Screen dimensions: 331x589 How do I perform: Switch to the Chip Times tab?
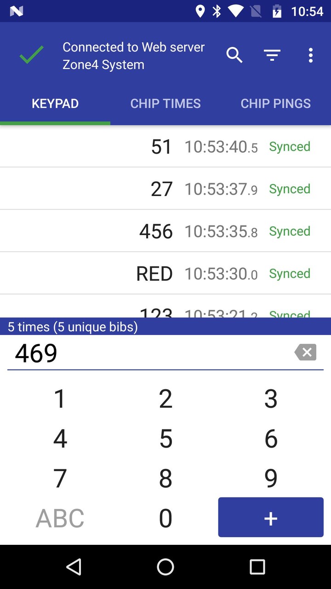(x=165, y=104)
